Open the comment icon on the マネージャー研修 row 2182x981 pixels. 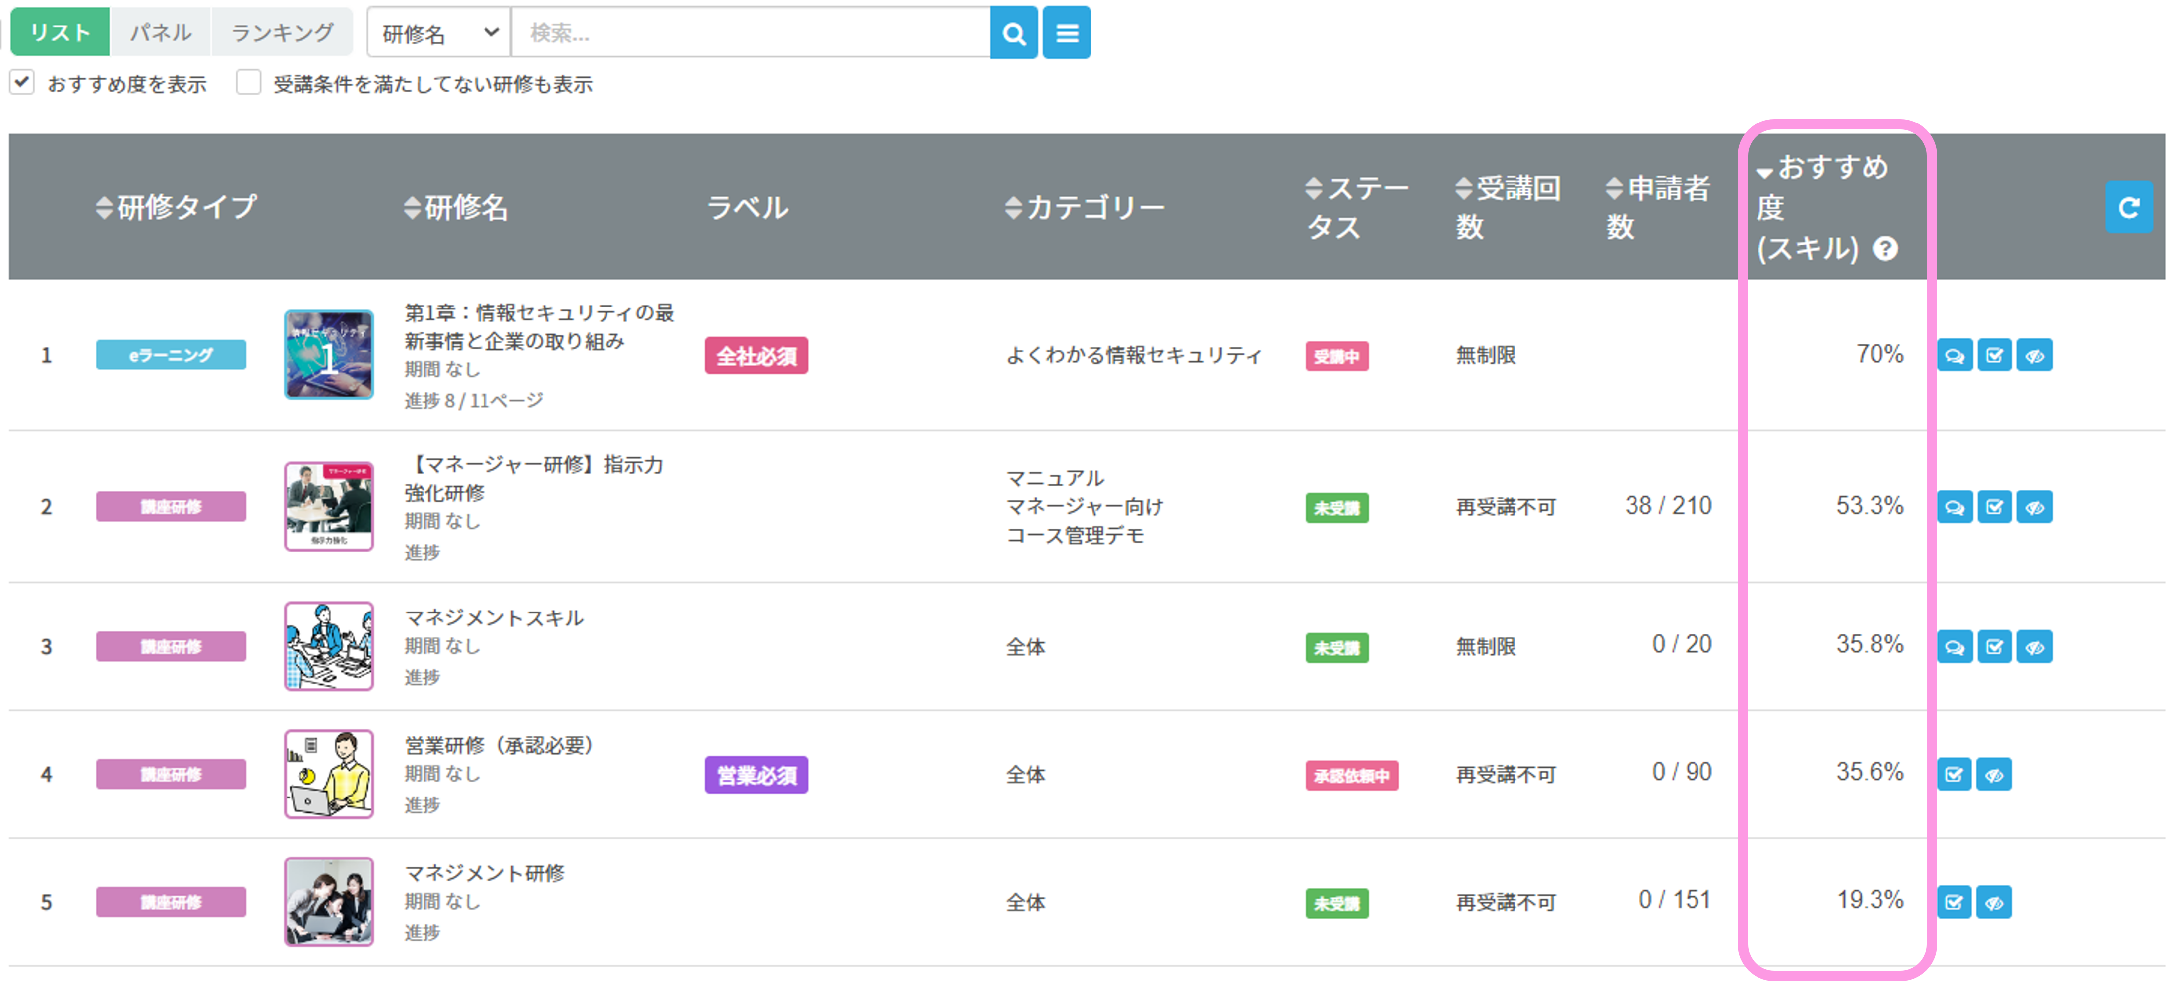(x=1954, y=506)
